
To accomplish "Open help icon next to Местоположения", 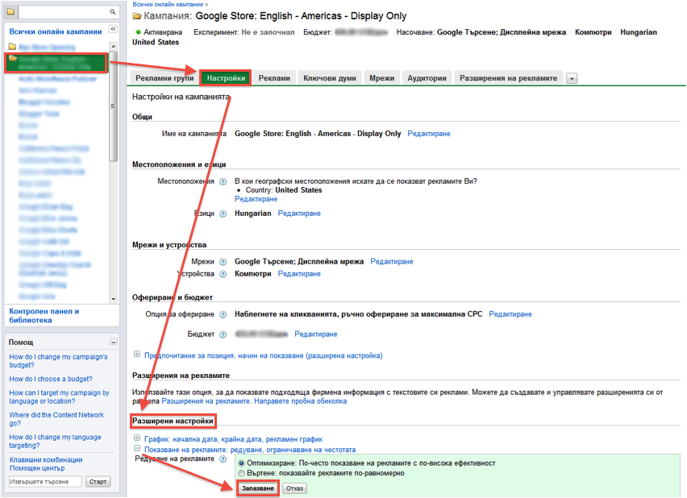I will 223,181.
